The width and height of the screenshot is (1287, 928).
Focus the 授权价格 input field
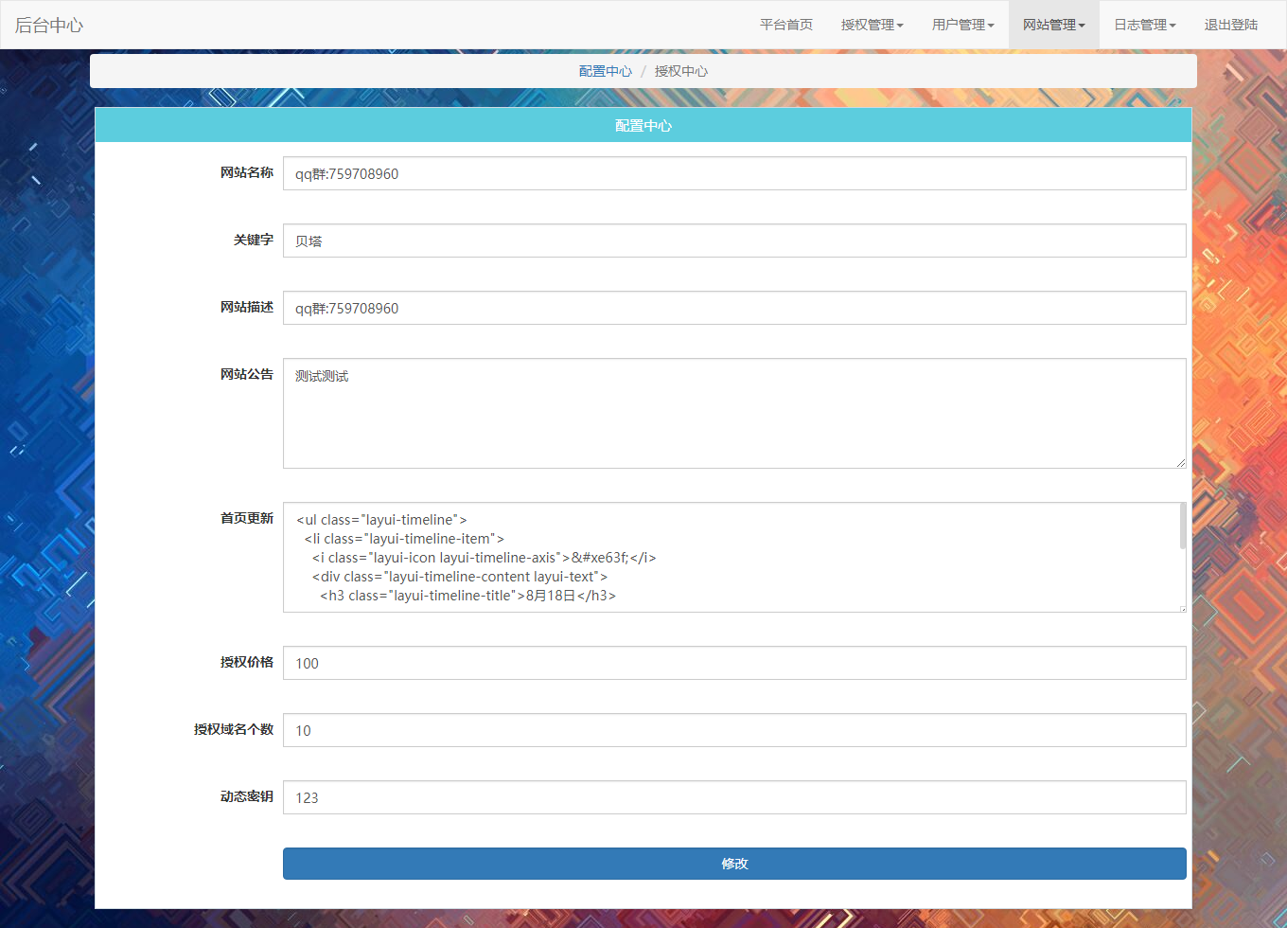click(733, 663)
